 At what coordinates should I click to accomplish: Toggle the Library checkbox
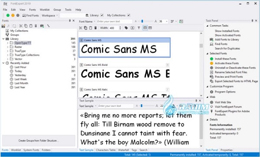pyautogui.click(x=102, y=16)
